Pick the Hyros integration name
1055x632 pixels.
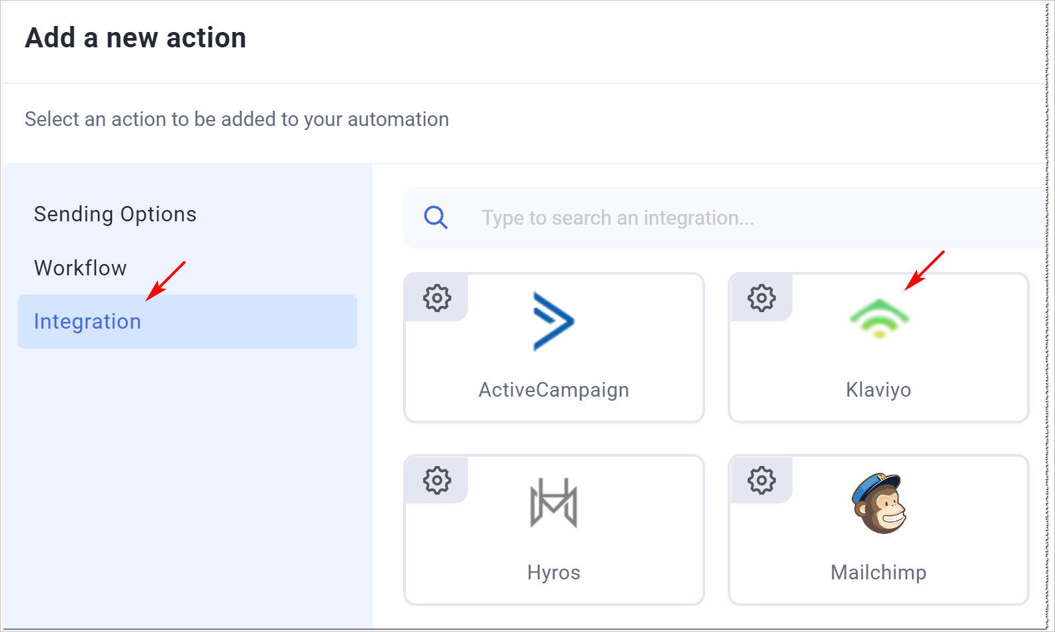click(553, 573)
